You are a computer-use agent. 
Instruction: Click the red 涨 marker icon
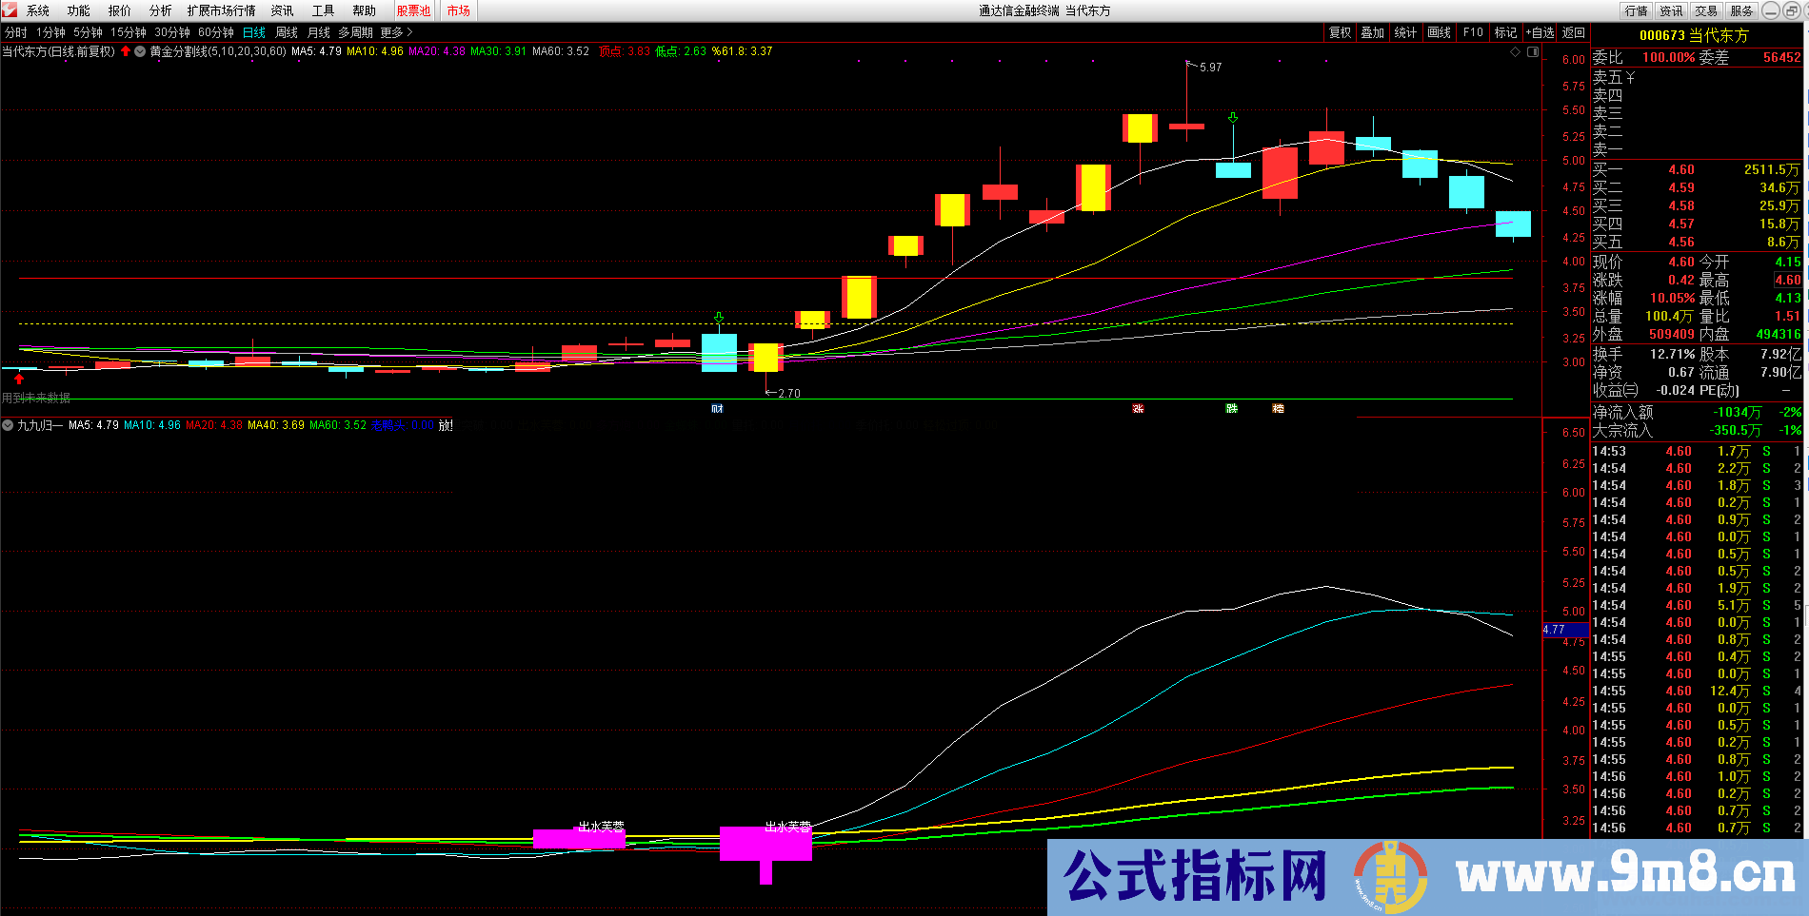point(1138,408)
